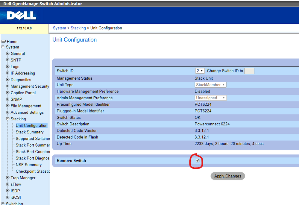The image size is (299, 205).
Task: Expand the Diagnostics tree node
Action: pos(7,80)
